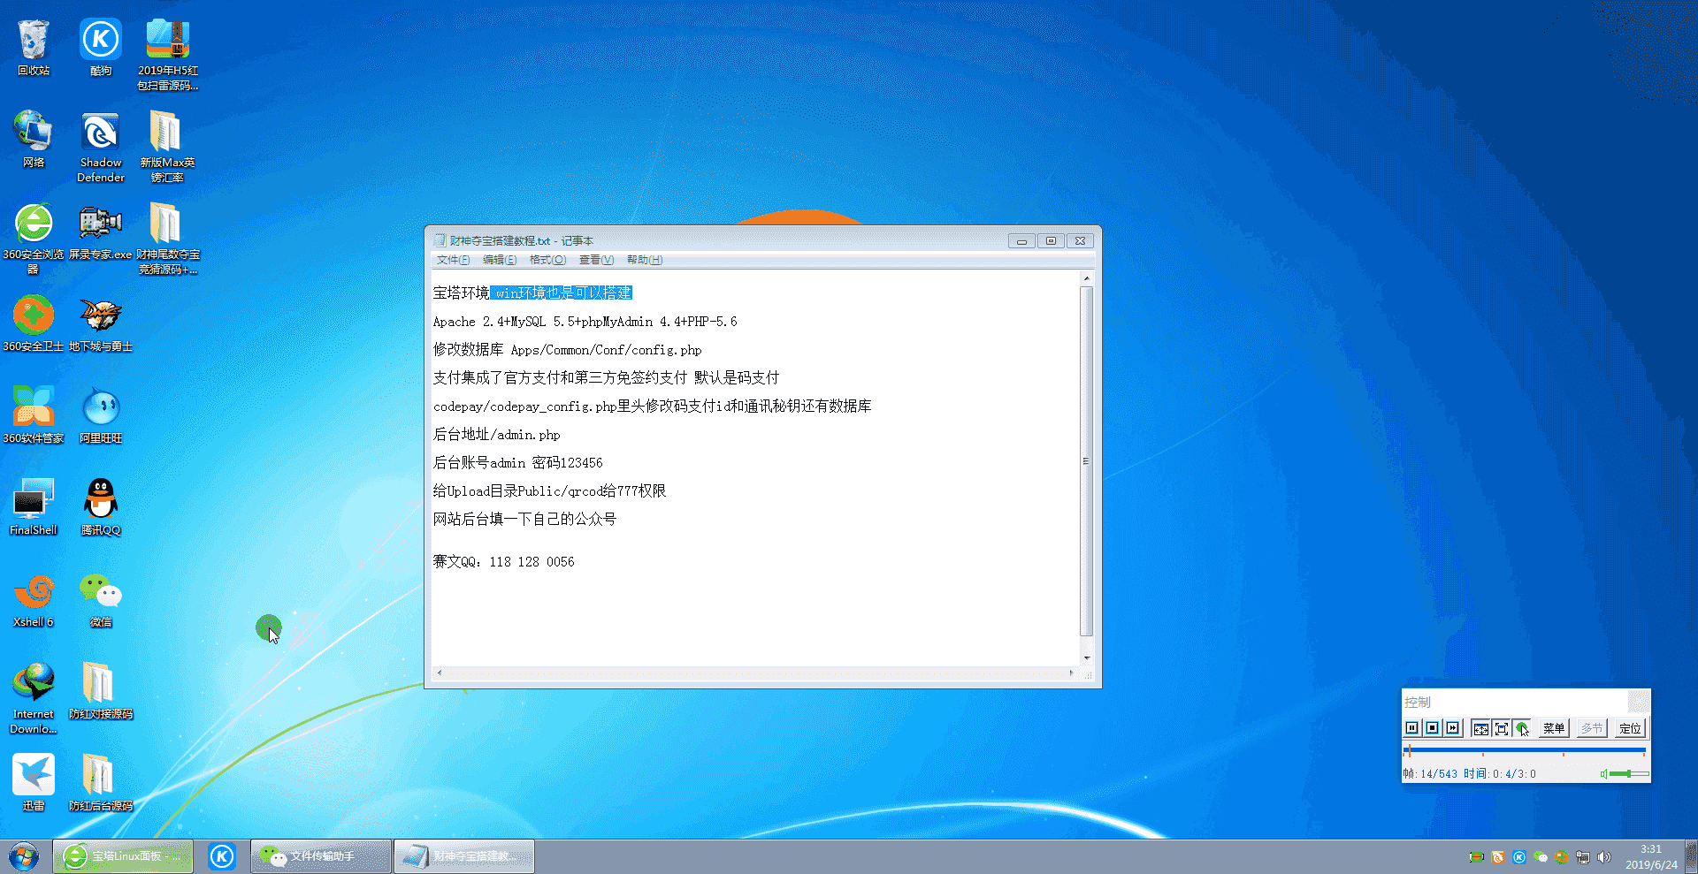The image size is (1698, 874).
Task: Switch to 文件传输助手 WeChat taskbar item
Action: (321, 856)
